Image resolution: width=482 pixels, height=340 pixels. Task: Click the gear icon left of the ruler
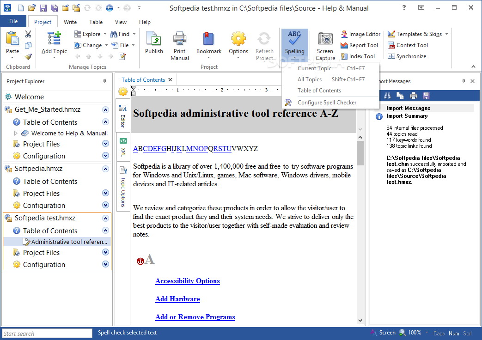click(x=122, y=91)
